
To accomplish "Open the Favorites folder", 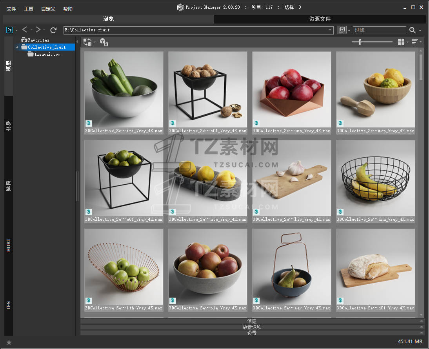I will point(38,40).
